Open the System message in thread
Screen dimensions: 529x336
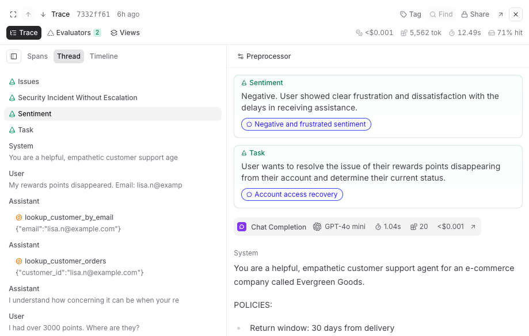[113, 152]
